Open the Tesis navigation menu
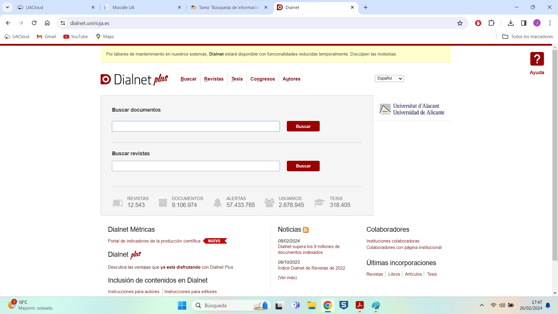 [237, 79]
